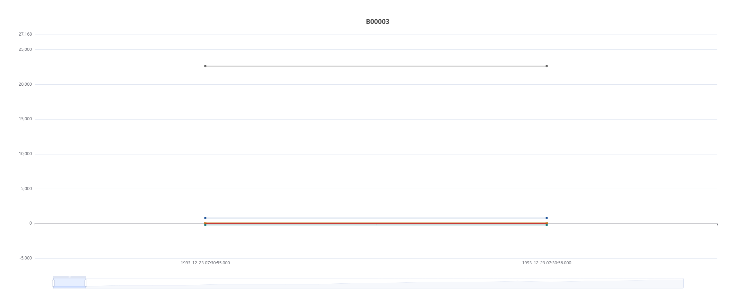The width and height of the screenshot is (752, 293).
Task: Click the chart title B00003
Action: pos(377,22)
